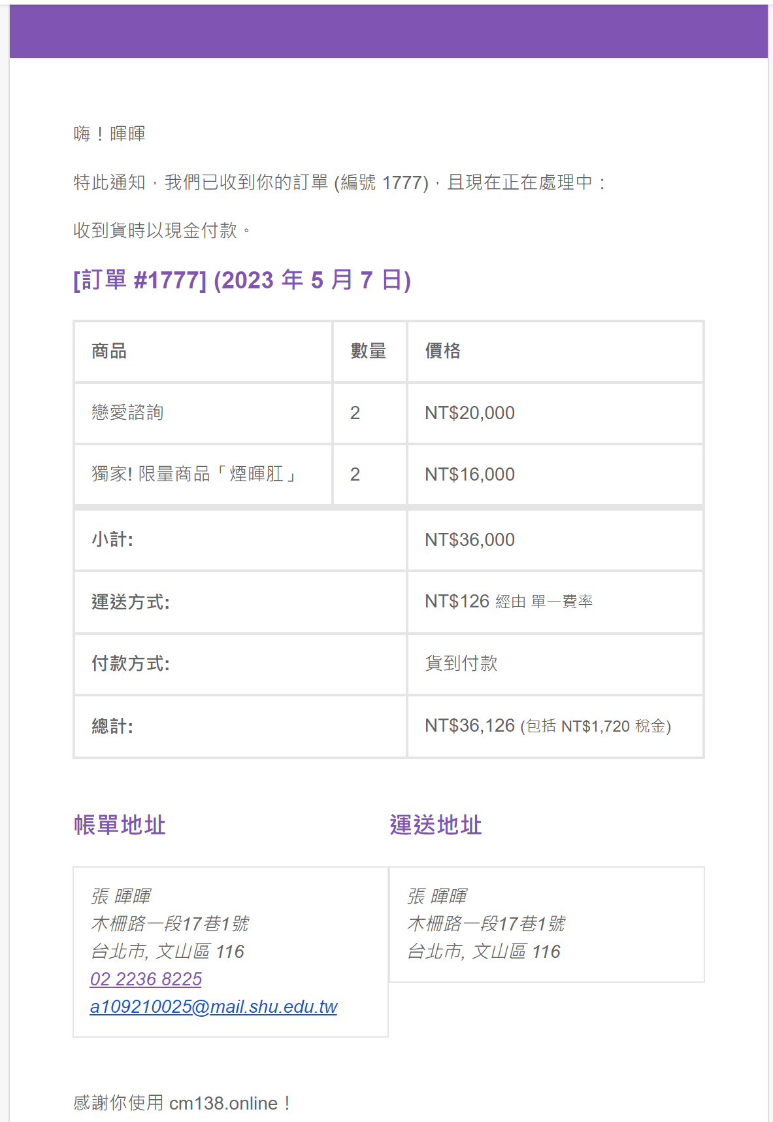Click the NT$20,000 price cell
The image size is (773, 1122).
click(x=470, y=413)
